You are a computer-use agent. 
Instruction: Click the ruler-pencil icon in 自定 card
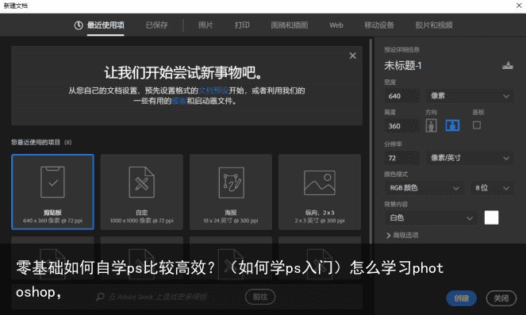[x=141, y=182]
